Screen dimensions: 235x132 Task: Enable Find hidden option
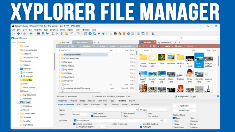(146, 116)
